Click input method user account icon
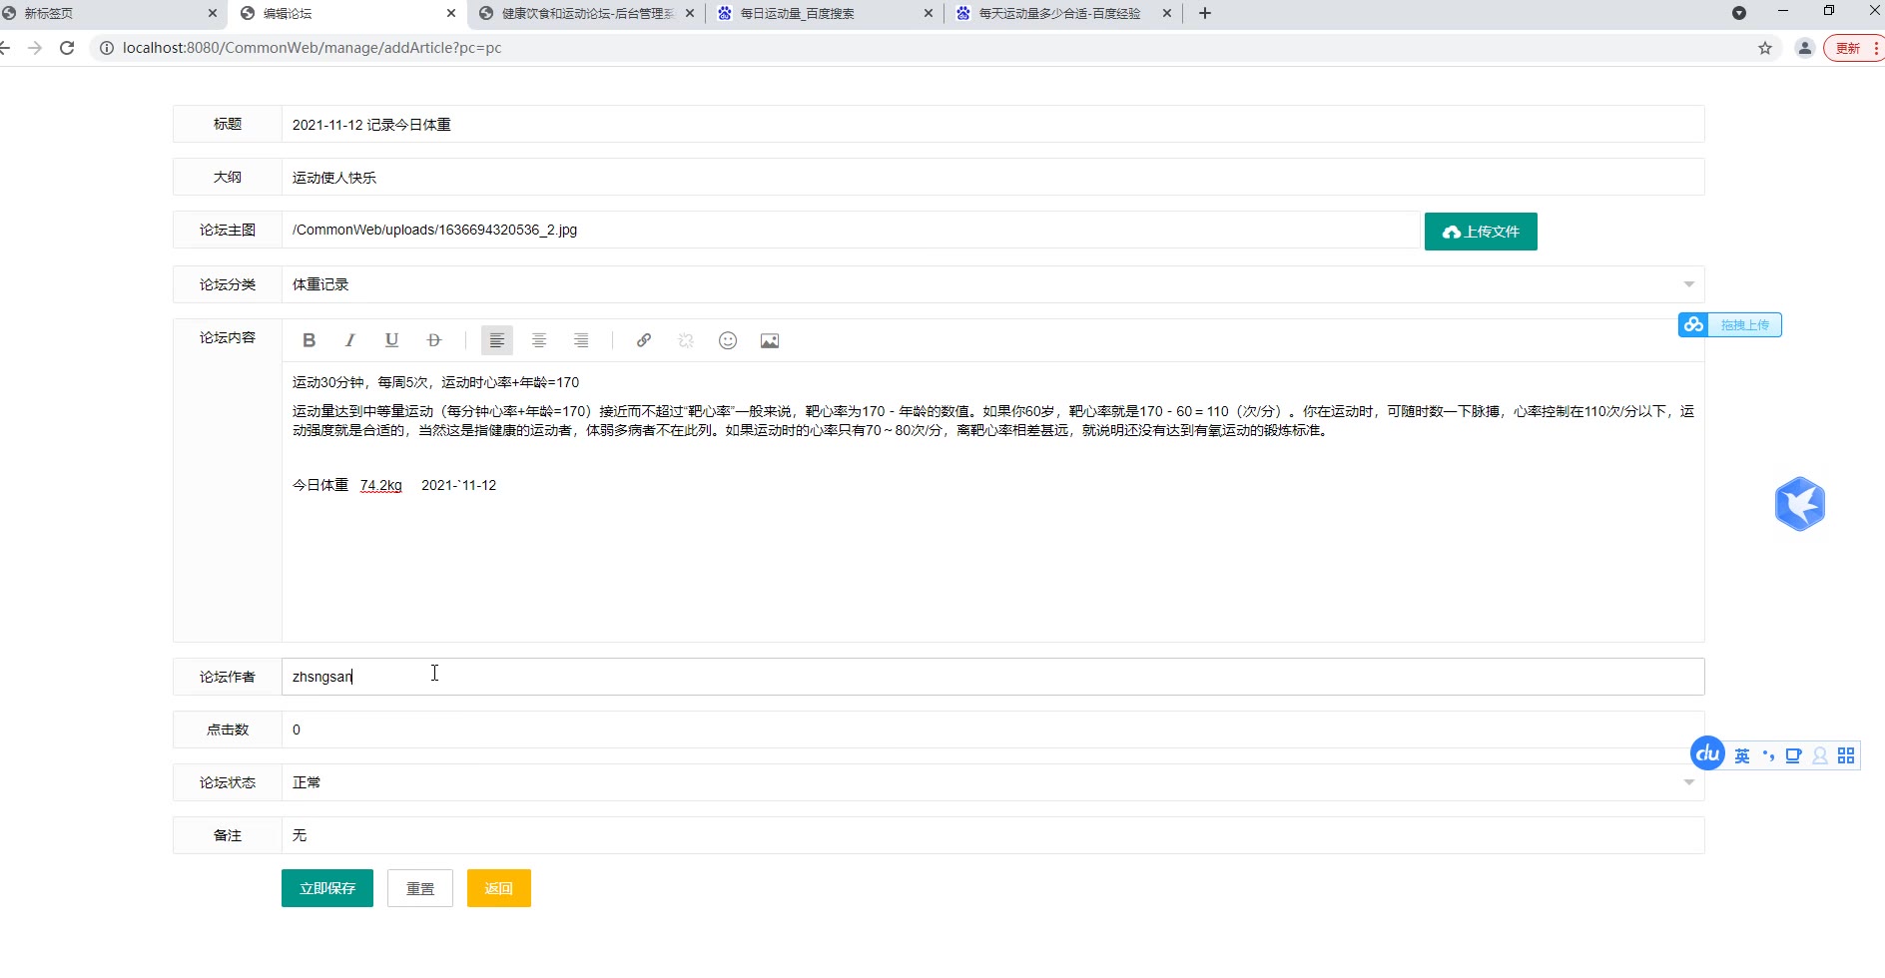This screenshot has height=978, width=1885. tap(1820, 756)
